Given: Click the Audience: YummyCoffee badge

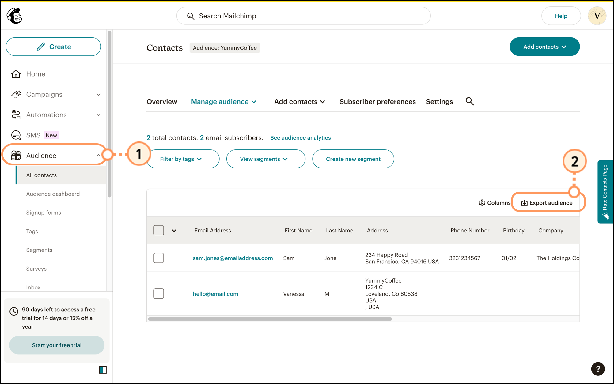Looking at the screenshot, I should [x=225, y=48].
